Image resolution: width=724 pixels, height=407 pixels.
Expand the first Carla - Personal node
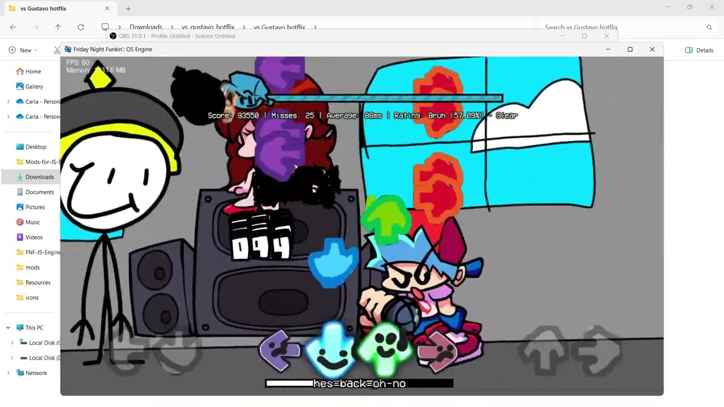[8, 102]
